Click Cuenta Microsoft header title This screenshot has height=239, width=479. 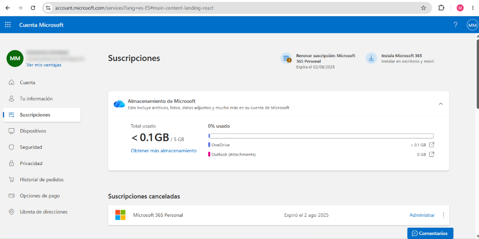[x=41, y=25]
